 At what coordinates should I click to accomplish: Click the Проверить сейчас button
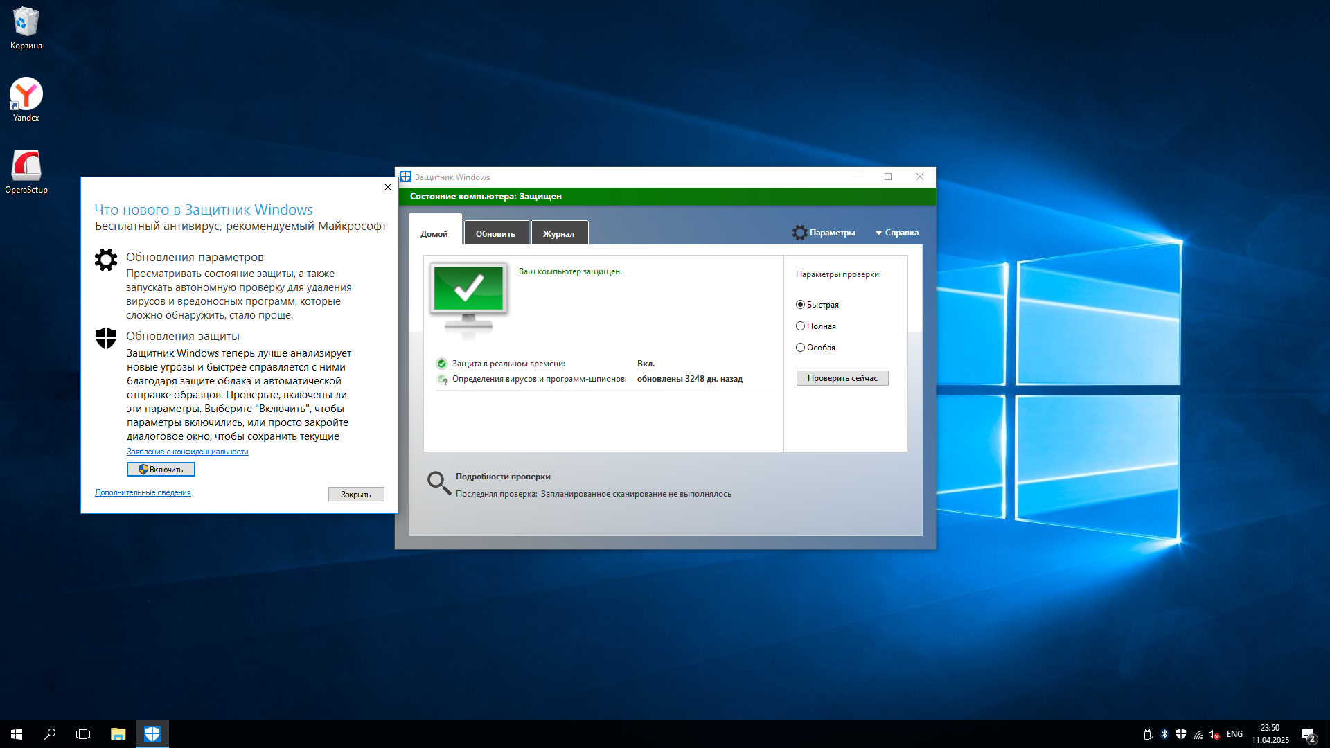click(x=842, y=378)
